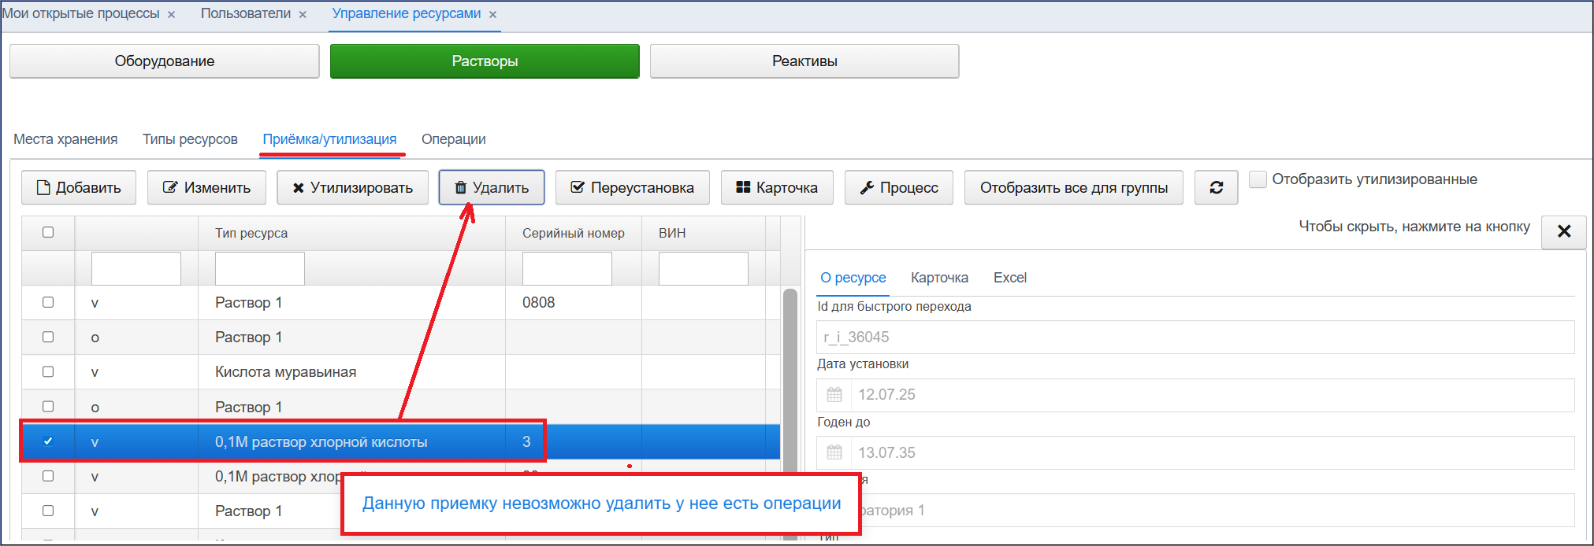The width and height of the screenshot is (1594, 546).
Task: Close the Пользователи tab
Action: pyautogui.click(x=303, y=15)
